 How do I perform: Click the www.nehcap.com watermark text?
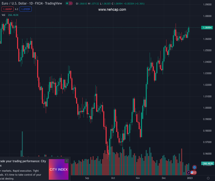tap(112, 10)
